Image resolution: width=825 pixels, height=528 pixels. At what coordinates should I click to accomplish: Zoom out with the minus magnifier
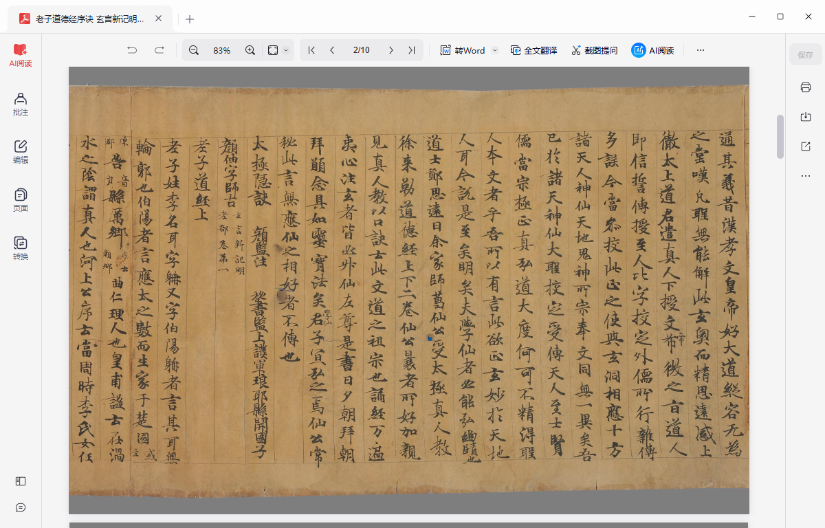coord(194,50)
